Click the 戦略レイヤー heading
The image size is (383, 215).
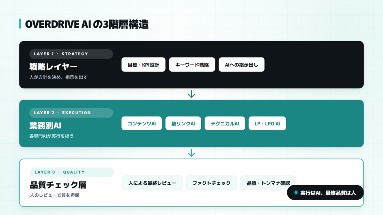(x=53, y=66)
